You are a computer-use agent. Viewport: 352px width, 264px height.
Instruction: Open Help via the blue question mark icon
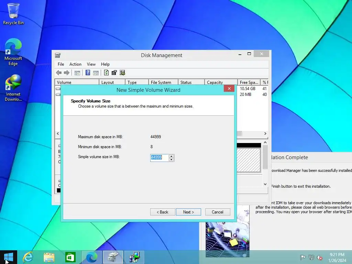[x=88, y=73]
